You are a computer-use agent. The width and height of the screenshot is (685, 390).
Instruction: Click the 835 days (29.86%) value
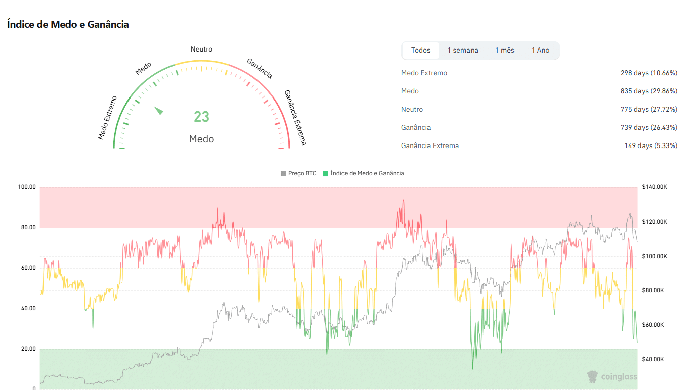coord(649,91)
